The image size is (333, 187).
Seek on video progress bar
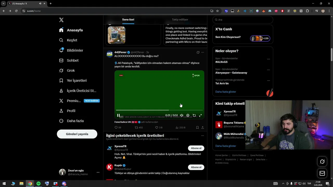(159, 110)
